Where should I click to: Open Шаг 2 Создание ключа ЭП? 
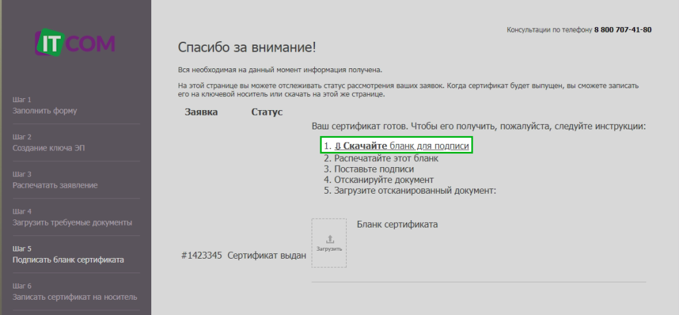pos(48,142)
